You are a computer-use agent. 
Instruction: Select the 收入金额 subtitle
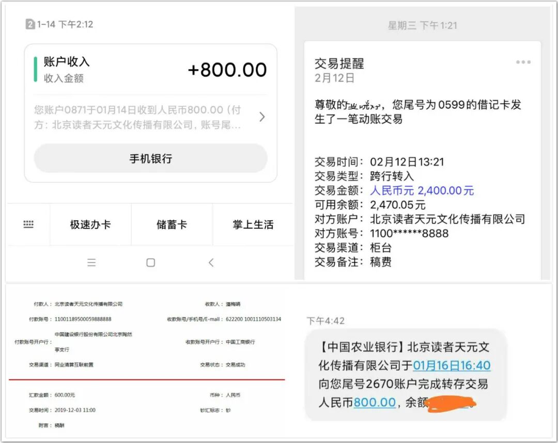pyautogui.click(x=64, y=78)
